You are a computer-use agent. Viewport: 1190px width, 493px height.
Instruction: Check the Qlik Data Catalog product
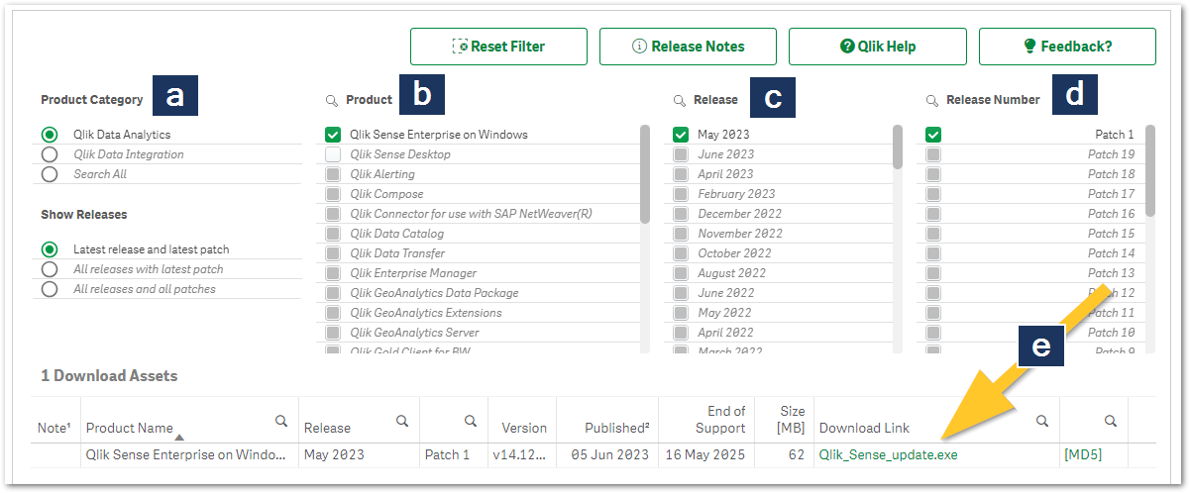333,234
